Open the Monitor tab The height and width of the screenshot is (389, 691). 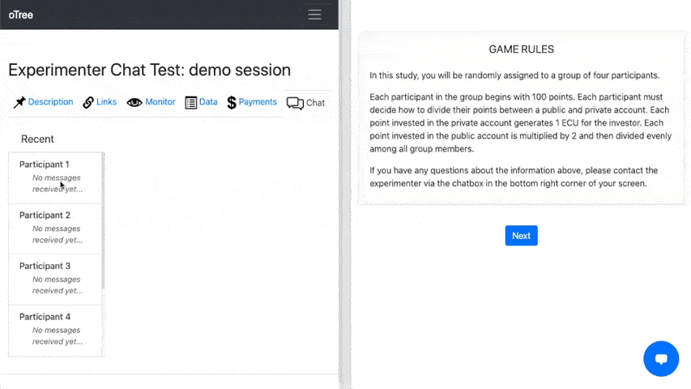pos(160,102)
